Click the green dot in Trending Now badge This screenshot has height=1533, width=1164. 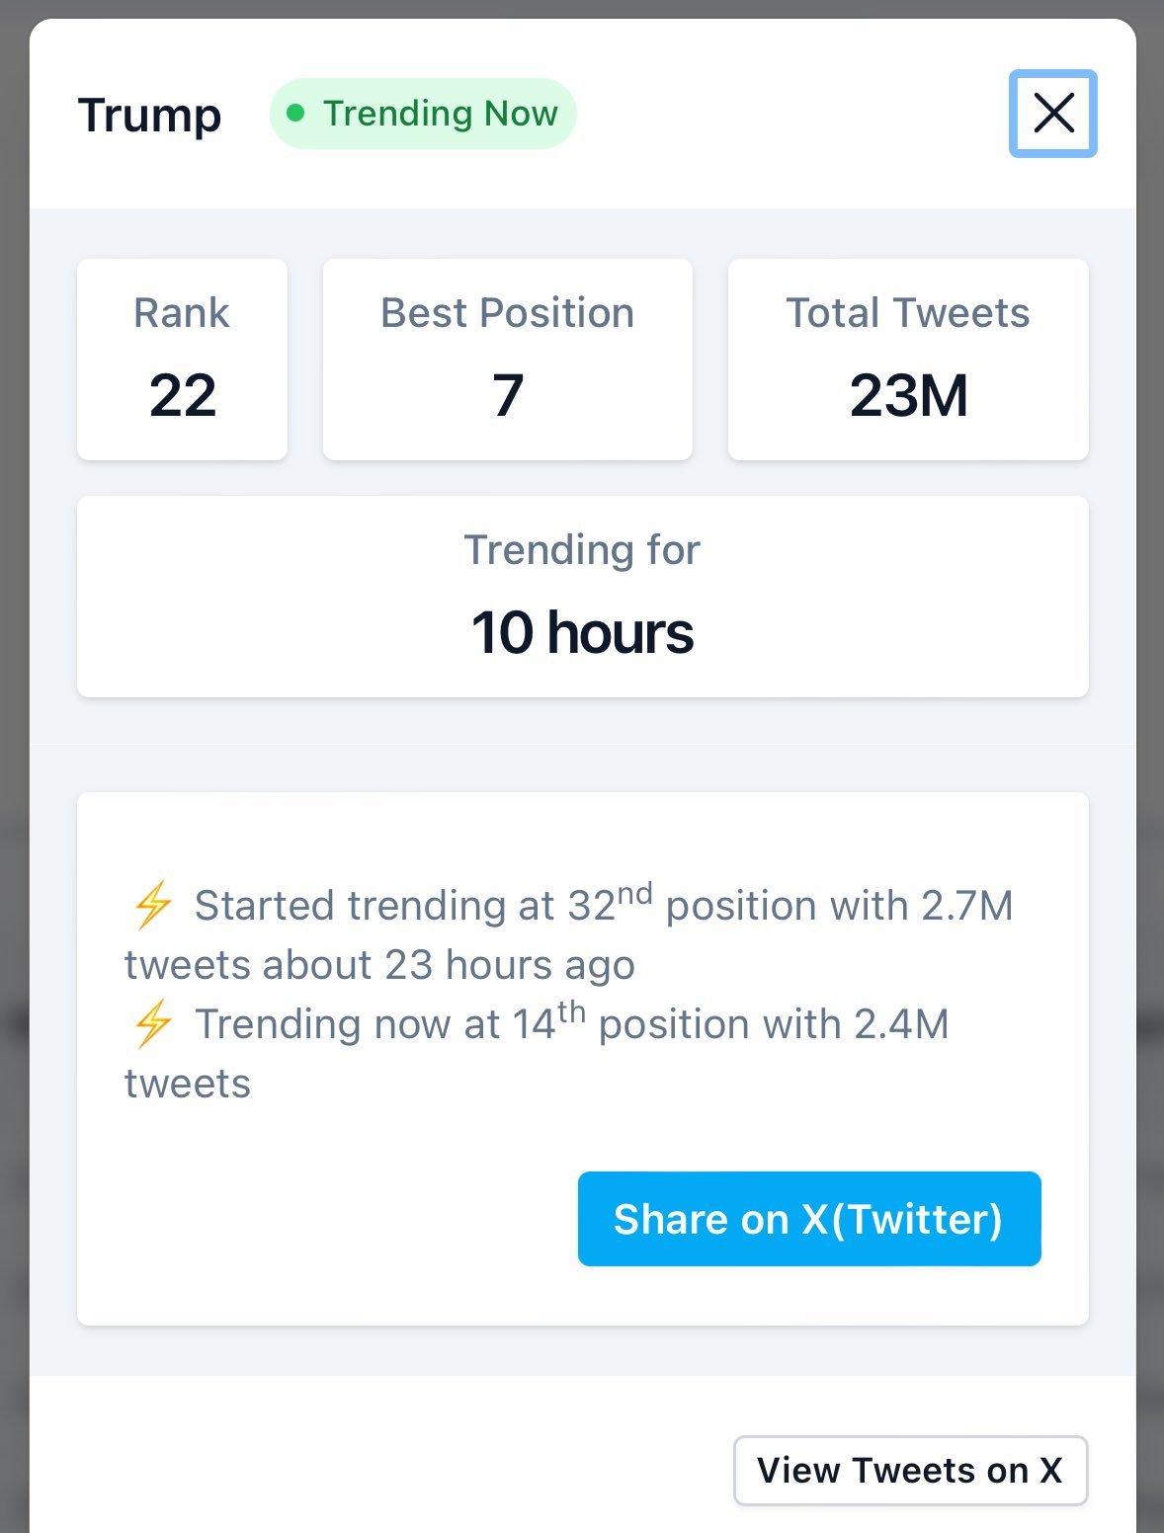[294, 114]
